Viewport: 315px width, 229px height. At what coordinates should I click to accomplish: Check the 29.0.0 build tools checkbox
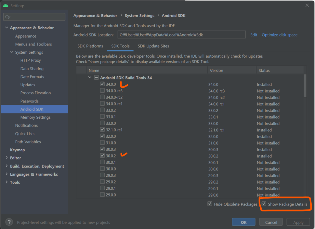[x=102, y=195]
